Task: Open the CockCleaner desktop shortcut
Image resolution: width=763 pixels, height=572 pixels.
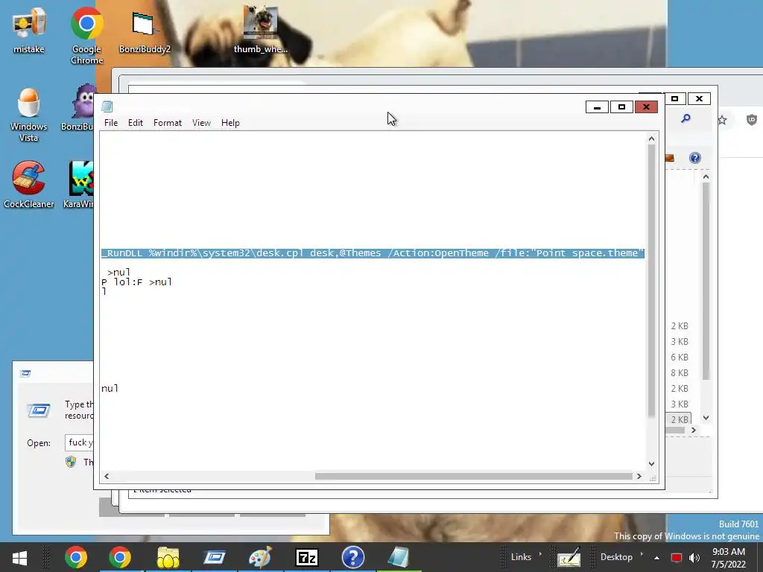Action: pos(29,185)
